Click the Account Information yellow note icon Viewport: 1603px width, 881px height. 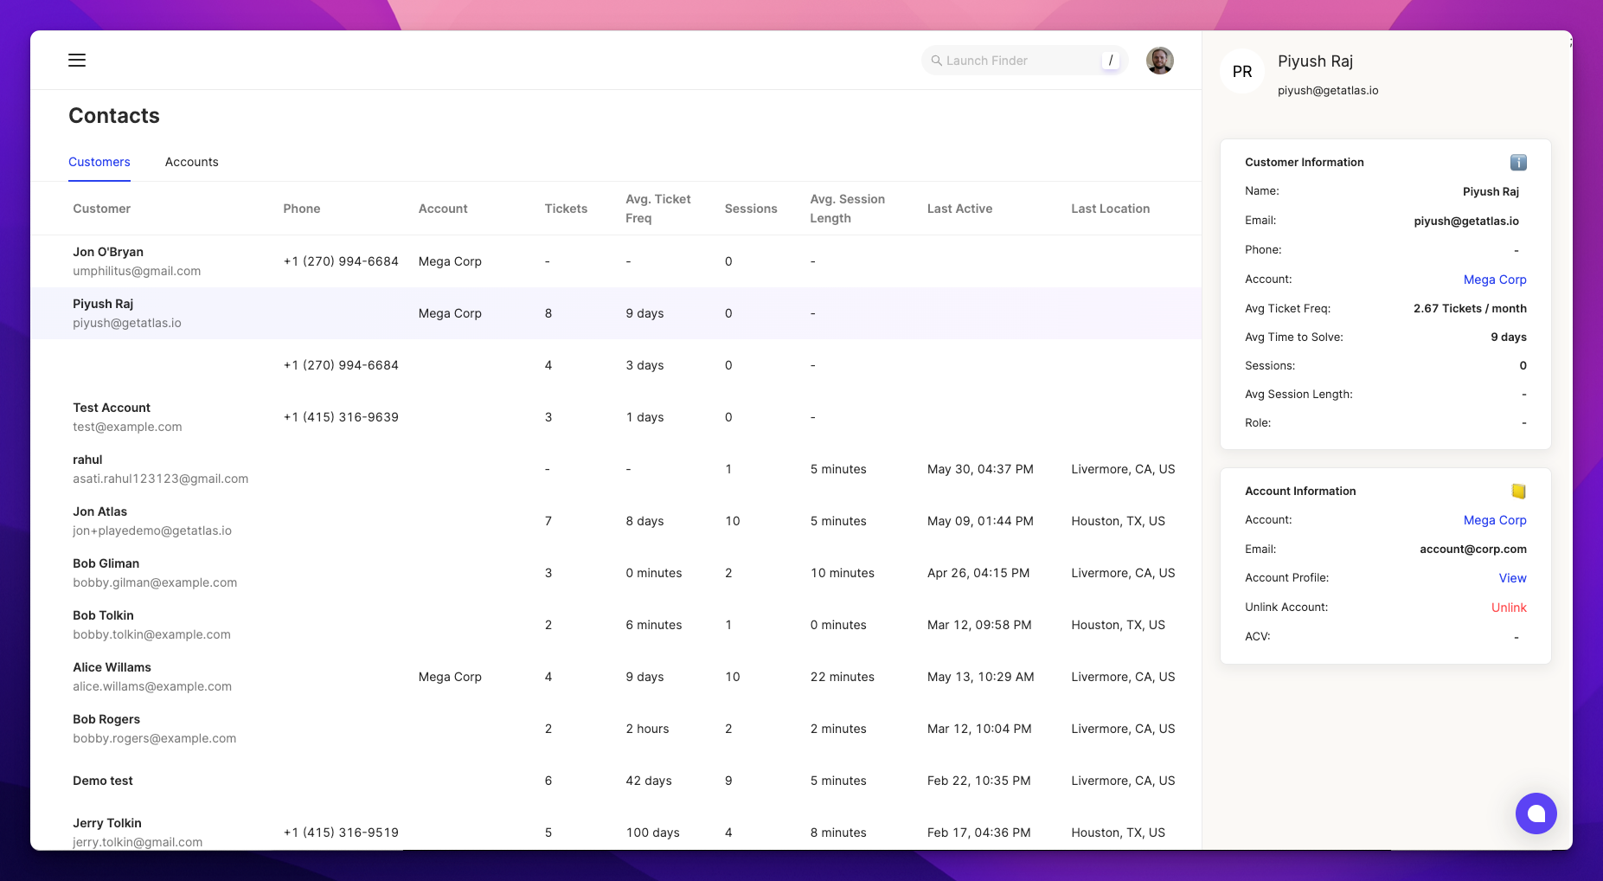(1518, 491)
